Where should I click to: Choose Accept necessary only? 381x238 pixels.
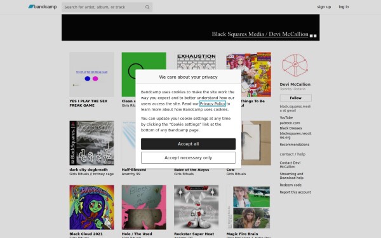[188, 157]
